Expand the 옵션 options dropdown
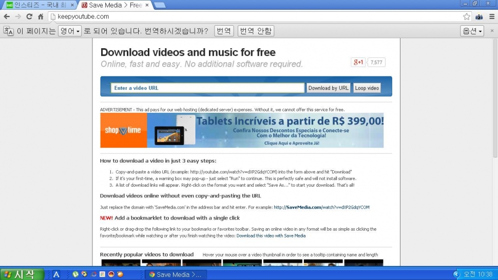This screenshot has height=280, width=498. coord(472,31)
